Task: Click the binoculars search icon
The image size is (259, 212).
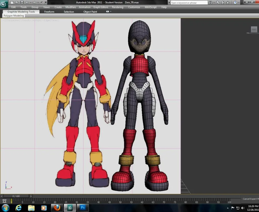Action: [x=211, y=3]
